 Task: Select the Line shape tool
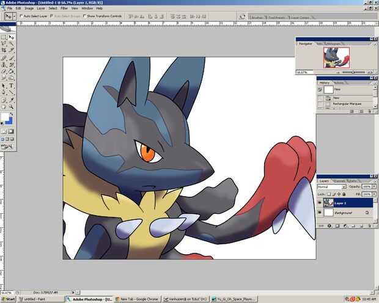(12, 92)
